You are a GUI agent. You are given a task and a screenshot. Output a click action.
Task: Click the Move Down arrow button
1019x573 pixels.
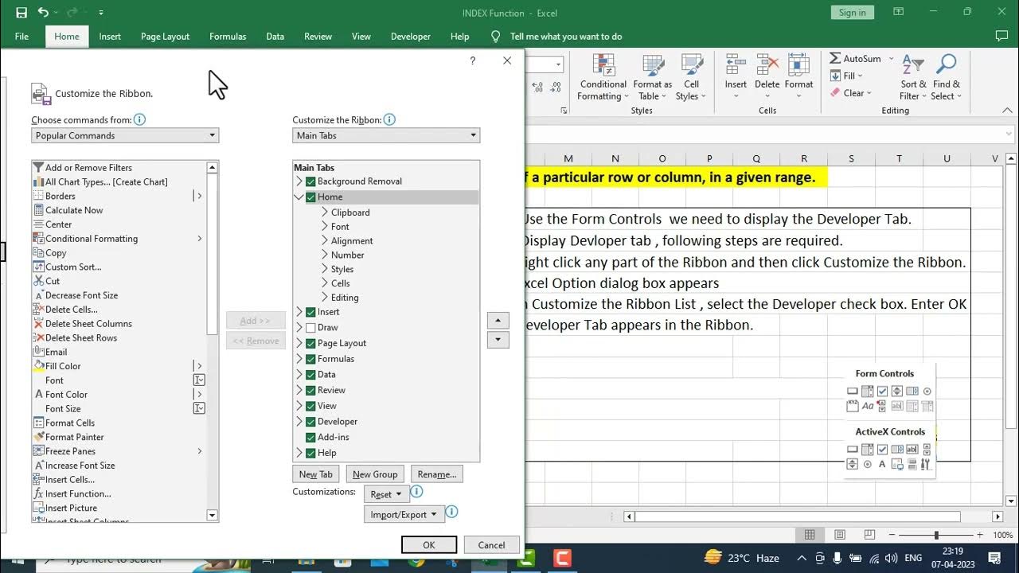498,340
